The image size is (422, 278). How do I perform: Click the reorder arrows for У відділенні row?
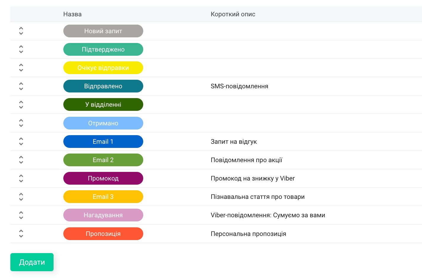tap(21, 105)
